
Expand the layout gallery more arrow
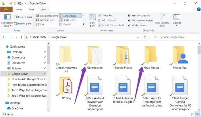coord(84,24)
